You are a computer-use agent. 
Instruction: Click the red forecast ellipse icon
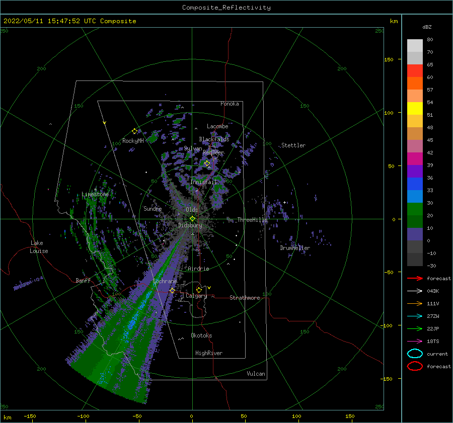click(x=415, y=366)
